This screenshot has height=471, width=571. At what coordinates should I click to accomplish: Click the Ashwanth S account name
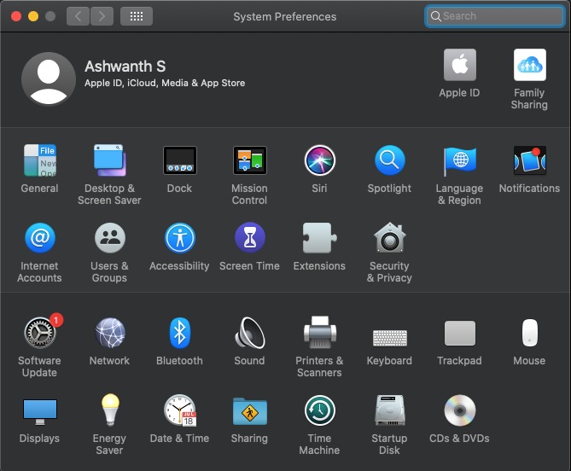(x=125, y=67)
